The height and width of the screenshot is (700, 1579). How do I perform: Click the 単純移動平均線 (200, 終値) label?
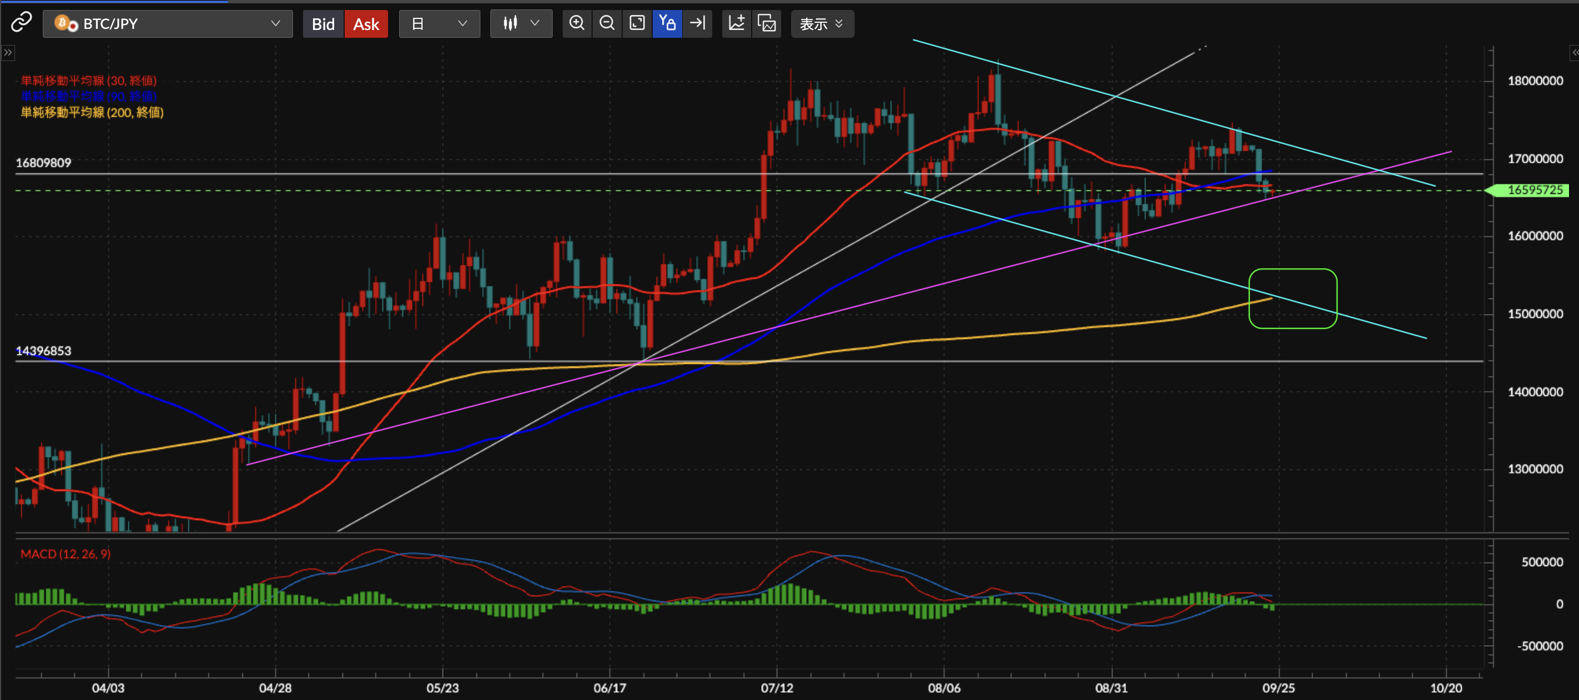92,112
